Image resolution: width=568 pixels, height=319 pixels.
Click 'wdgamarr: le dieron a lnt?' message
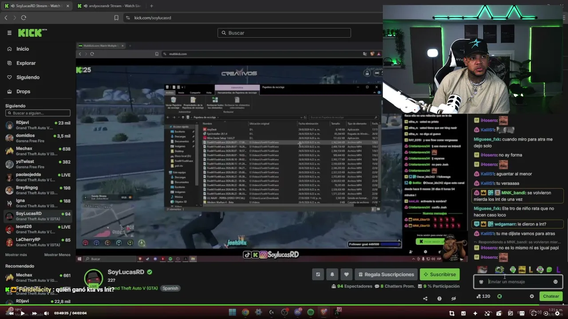click(x=517, y=224)
